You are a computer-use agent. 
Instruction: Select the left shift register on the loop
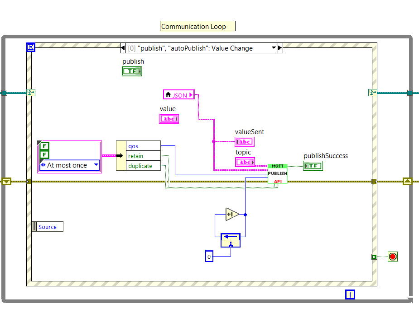pos(6,182)
